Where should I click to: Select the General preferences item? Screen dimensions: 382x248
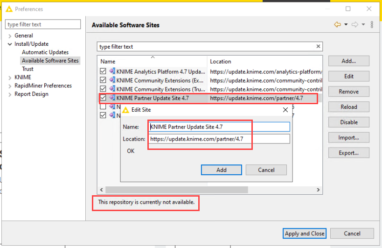[x=24, y=35]
